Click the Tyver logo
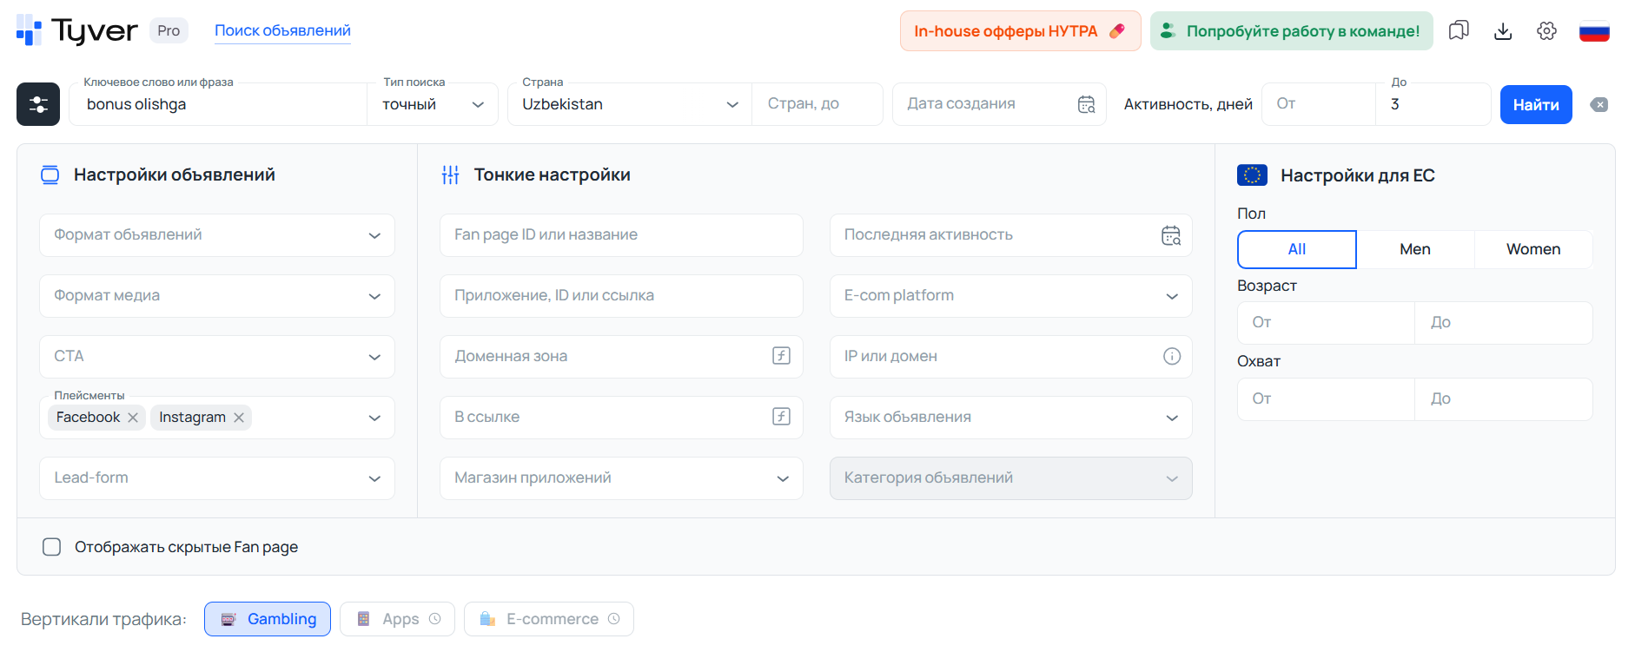The width and height of the screenshot is (1635, 652). coord(76,30)
